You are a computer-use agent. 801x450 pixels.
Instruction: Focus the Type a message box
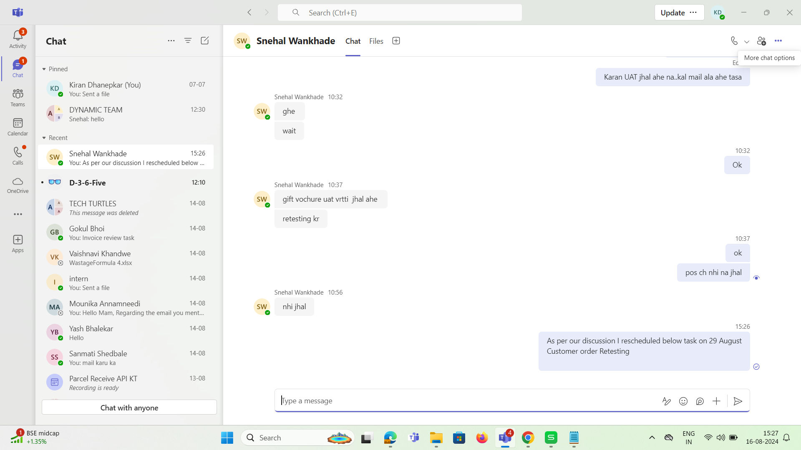467,401
